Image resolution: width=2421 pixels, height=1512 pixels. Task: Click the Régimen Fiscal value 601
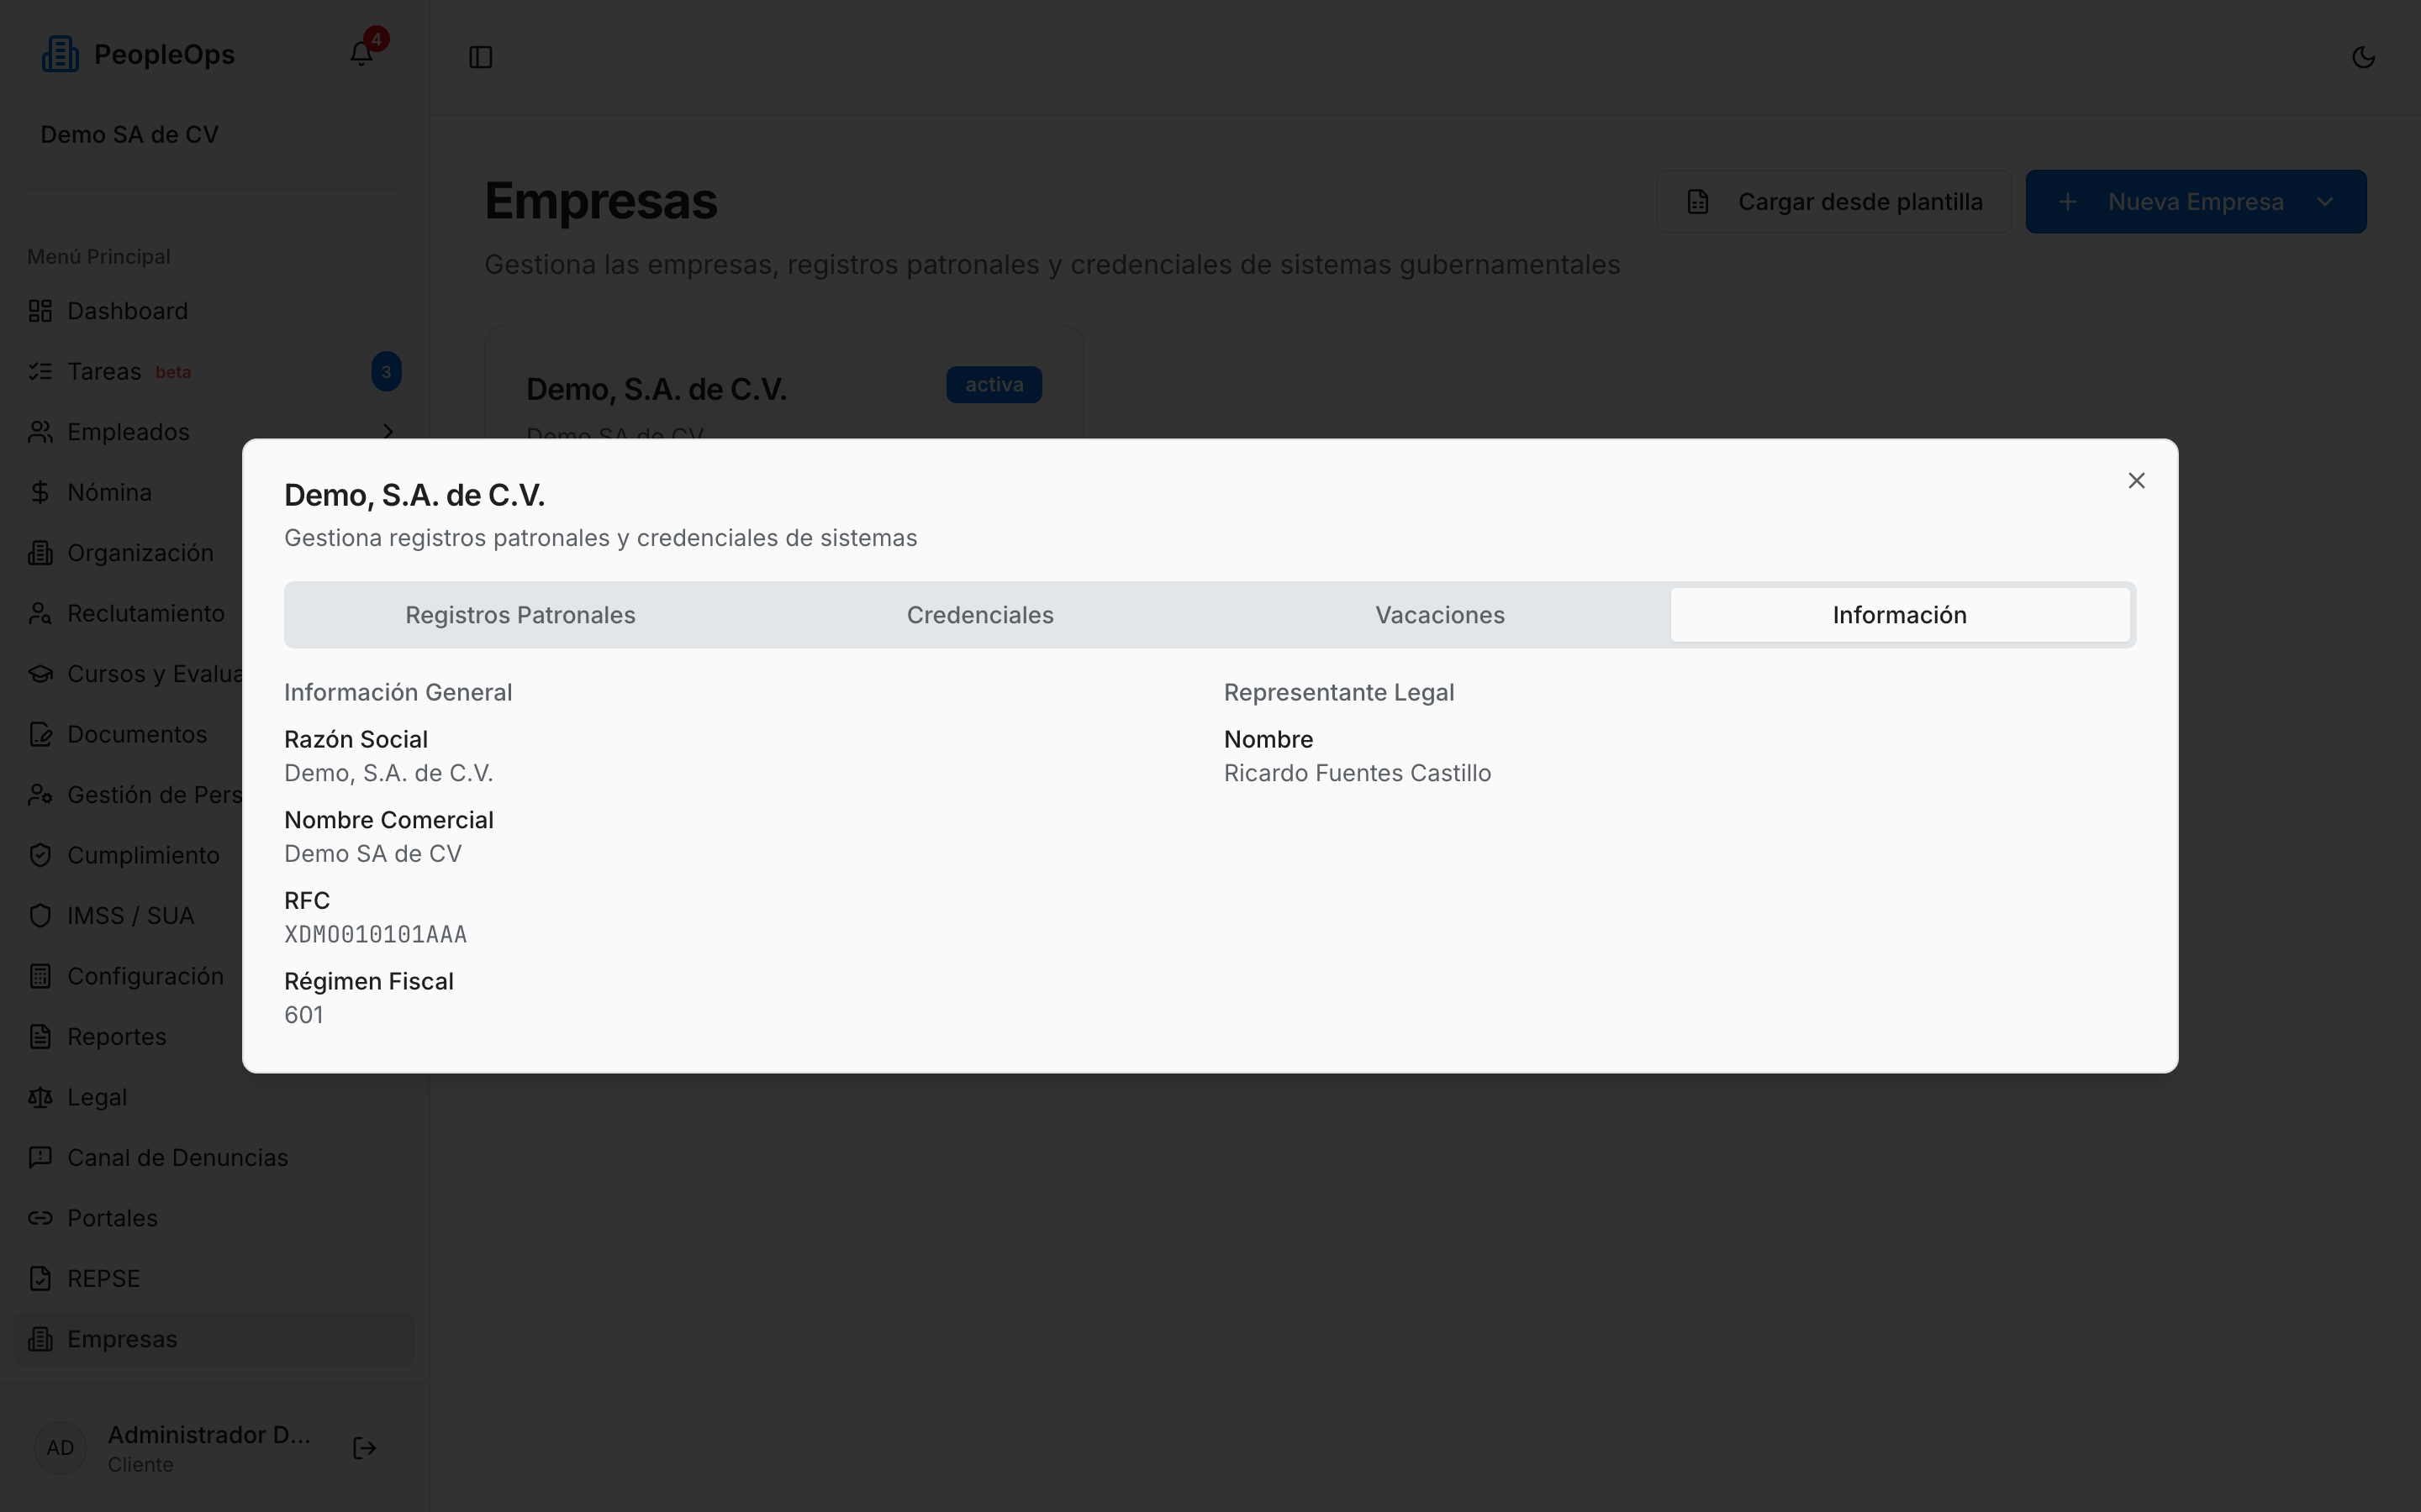pyautogui.click(x=303, y=1015)
